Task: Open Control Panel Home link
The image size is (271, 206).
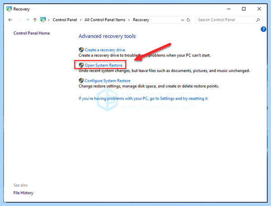Action: 32,33
